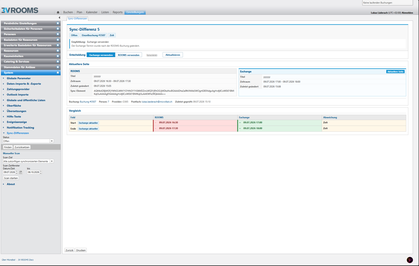Open the 3V ROOMS Docs footer link

26,260
